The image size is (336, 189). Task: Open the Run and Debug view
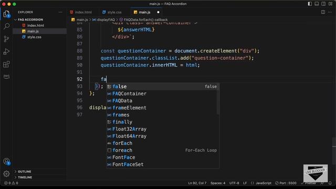tap(6, 51)
